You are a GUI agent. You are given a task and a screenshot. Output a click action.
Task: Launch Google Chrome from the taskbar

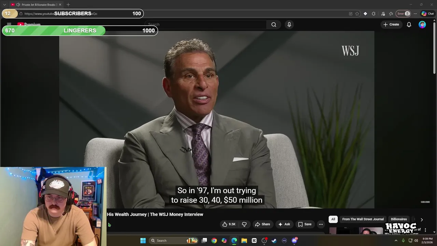[x=214, y=241]
